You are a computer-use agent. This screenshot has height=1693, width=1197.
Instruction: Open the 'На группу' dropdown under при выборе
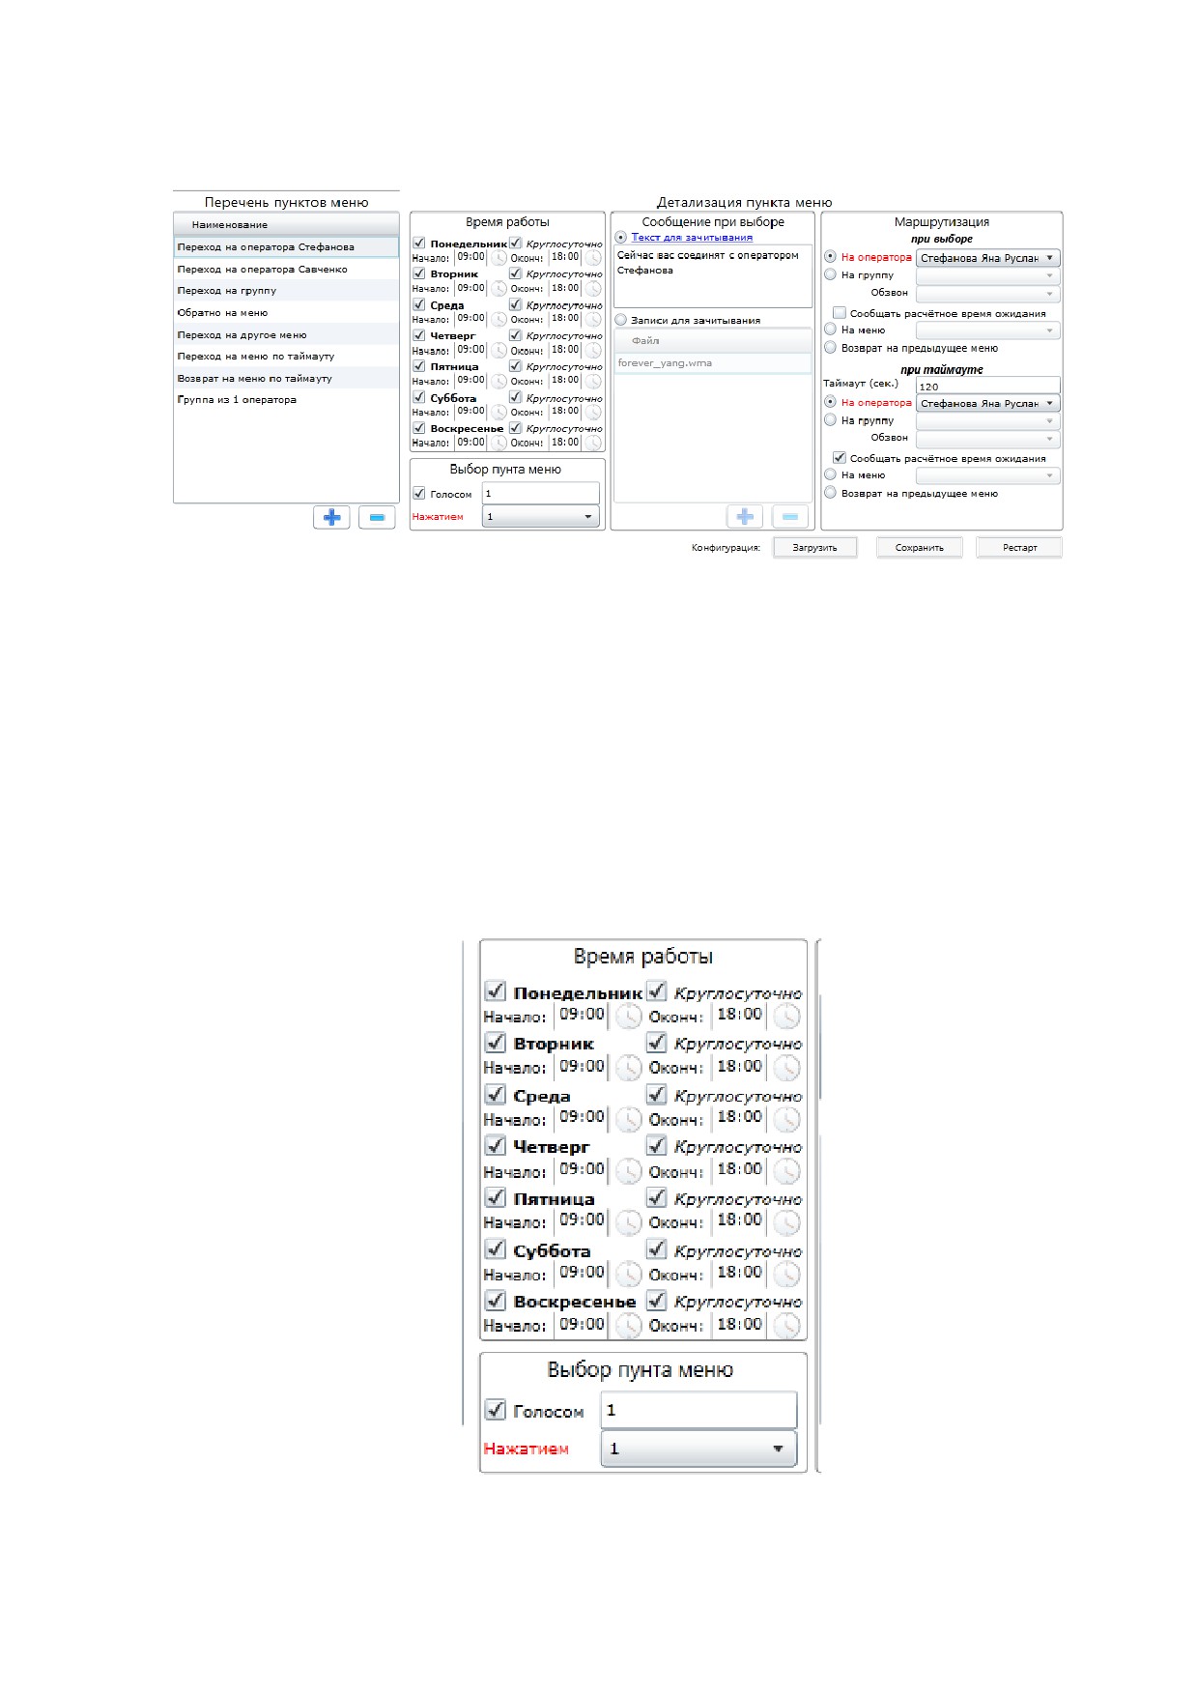pyautogui.click(x=988, y=275)
